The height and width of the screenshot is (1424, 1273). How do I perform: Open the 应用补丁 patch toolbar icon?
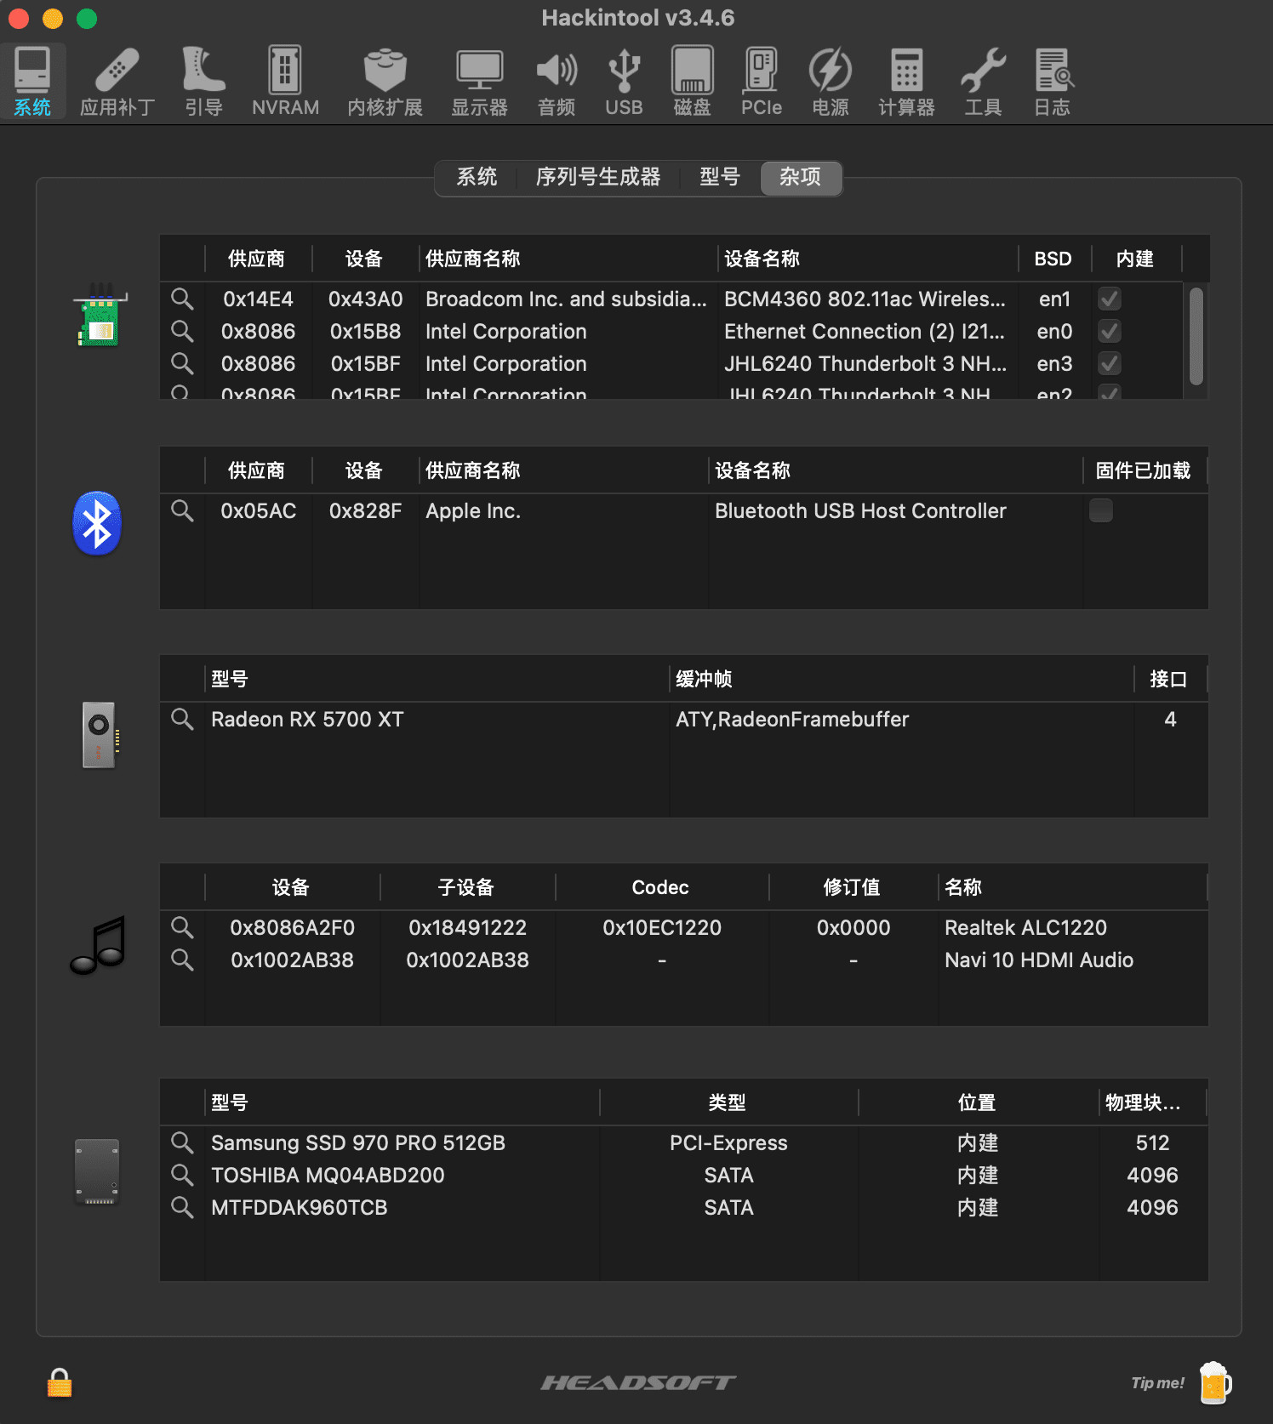point(117,82)
